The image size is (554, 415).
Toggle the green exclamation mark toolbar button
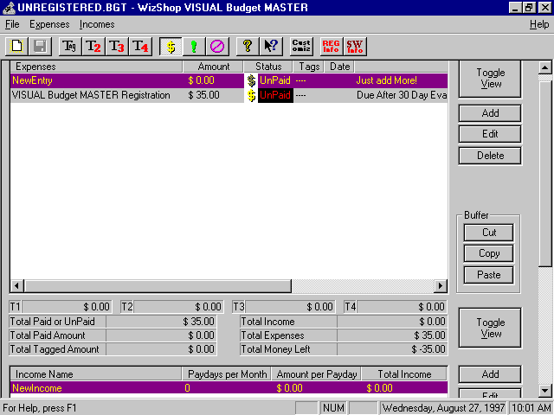click(194, 46)
